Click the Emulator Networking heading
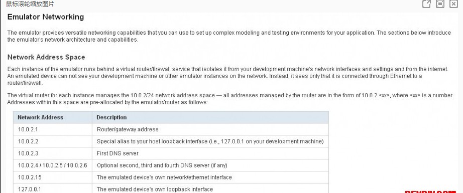 pyautogui.click(x=46, y=17)
